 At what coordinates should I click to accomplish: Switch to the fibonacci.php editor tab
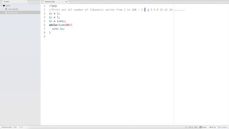pos(50,1)
